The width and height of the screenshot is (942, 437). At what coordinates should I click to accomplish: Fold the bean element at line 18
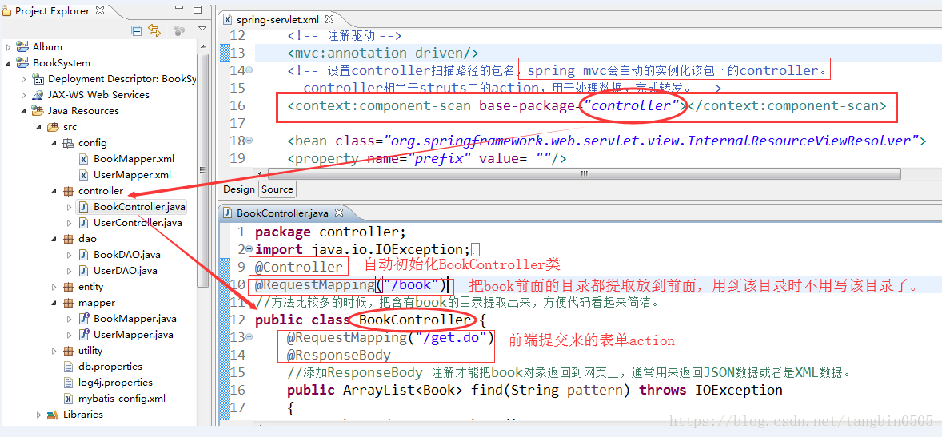tap(249, 141)
